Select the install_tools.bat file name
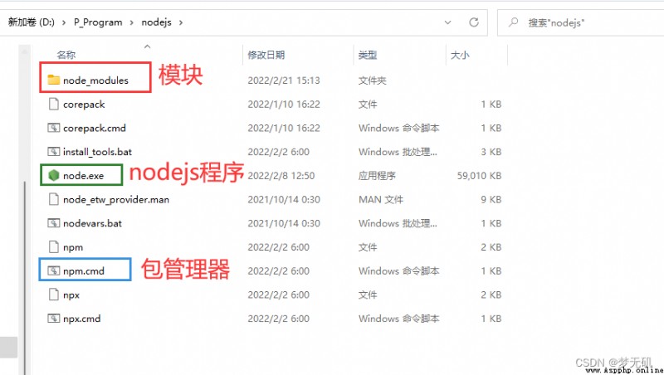Viewport: 664px width, 375px height. coord(97,152)
